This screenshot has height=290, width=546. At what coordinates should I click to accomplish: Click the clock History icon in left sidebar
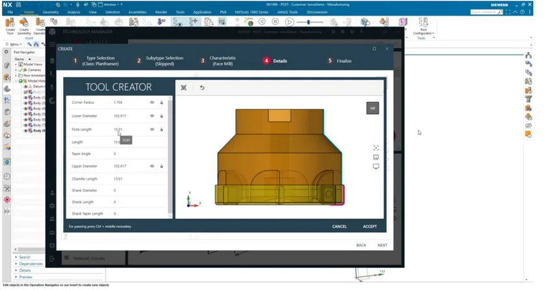pos(7,176)
